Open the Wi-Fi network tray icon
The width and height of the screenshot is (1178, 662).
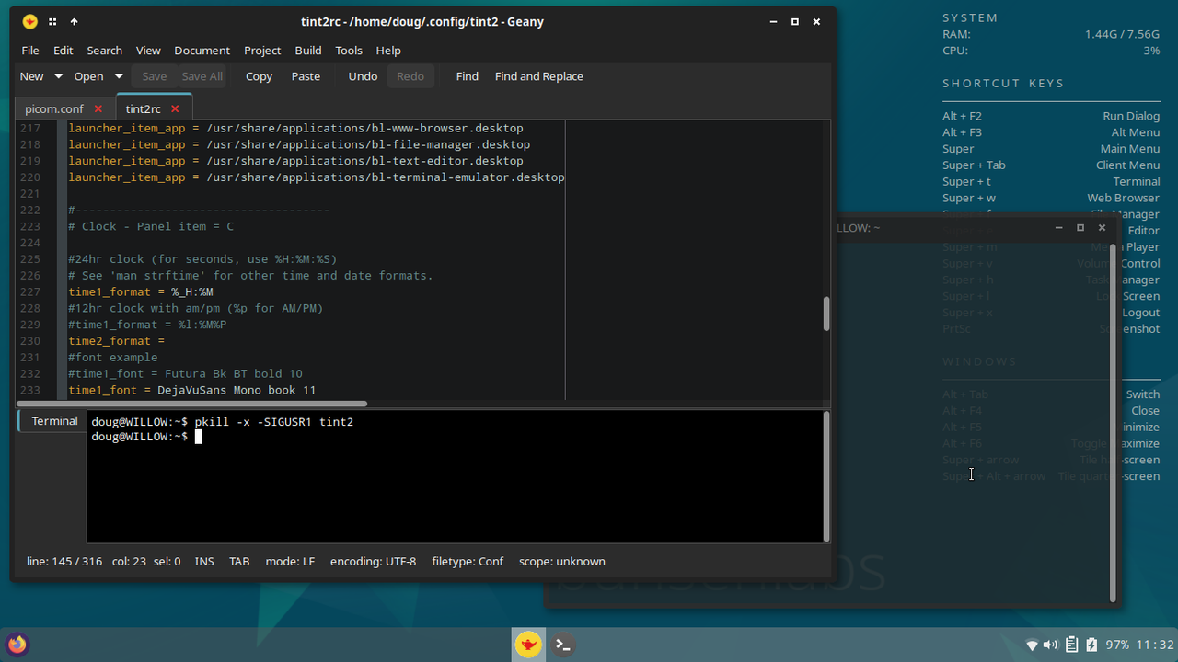1032,645
